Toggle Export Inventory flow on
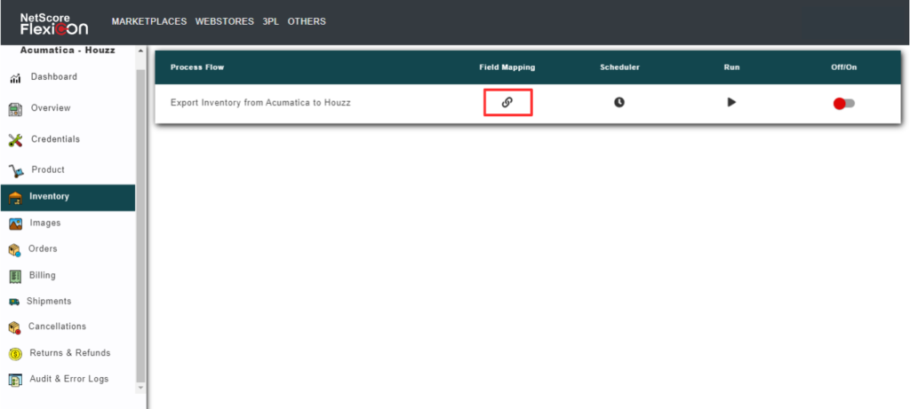910x409 pixels. (843, 104)
